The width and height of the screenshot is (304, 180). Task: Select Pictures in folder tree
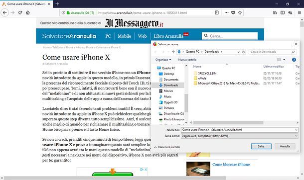click(x=166, y=108)
